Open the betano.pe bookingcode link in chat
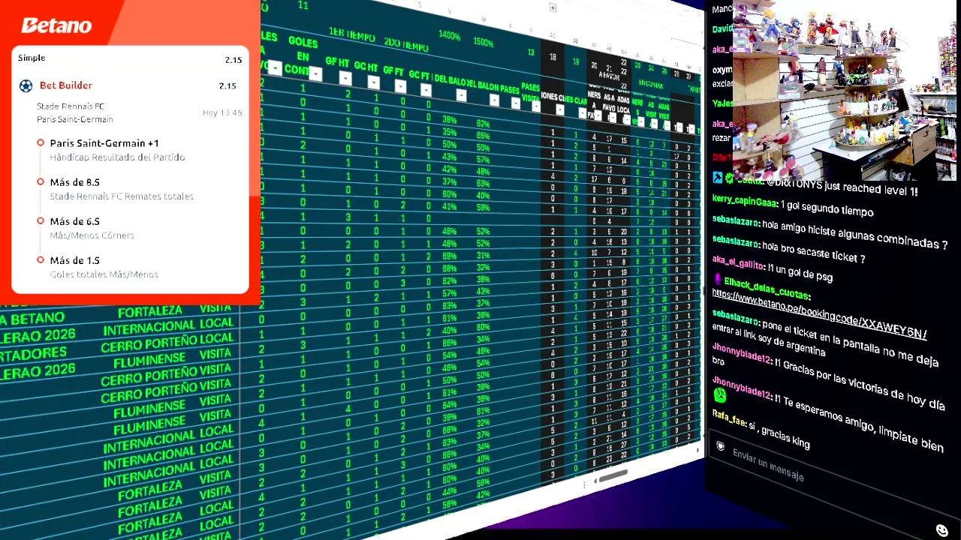The width and height of the screenshot is (961, 540). (x=819, y=313)
